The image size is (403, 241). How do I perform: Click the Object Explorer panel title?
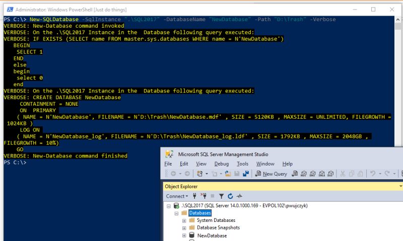pyautogui.click(x=181, y=186)
